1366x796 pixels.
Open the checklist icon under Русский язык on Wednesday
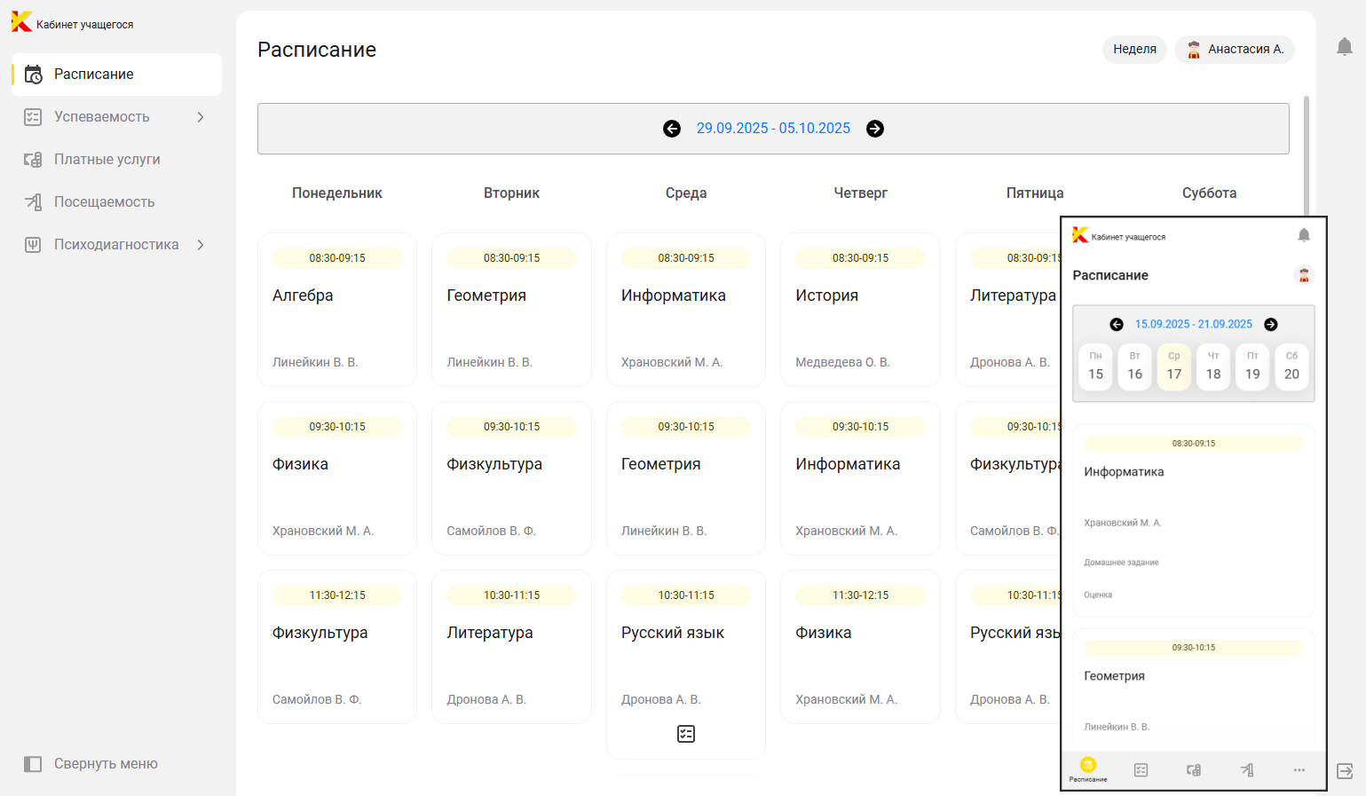click(686, 734)
